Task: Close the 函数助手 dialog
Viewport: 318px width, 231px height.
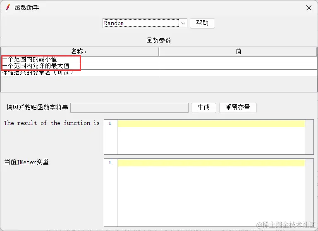Action: coord(309,8)
